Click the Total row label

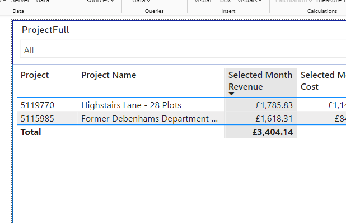[x=31, y=132]
